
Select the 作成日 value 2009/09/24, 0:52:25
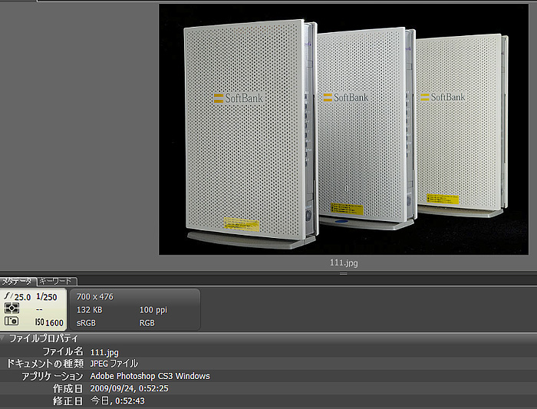129,388
